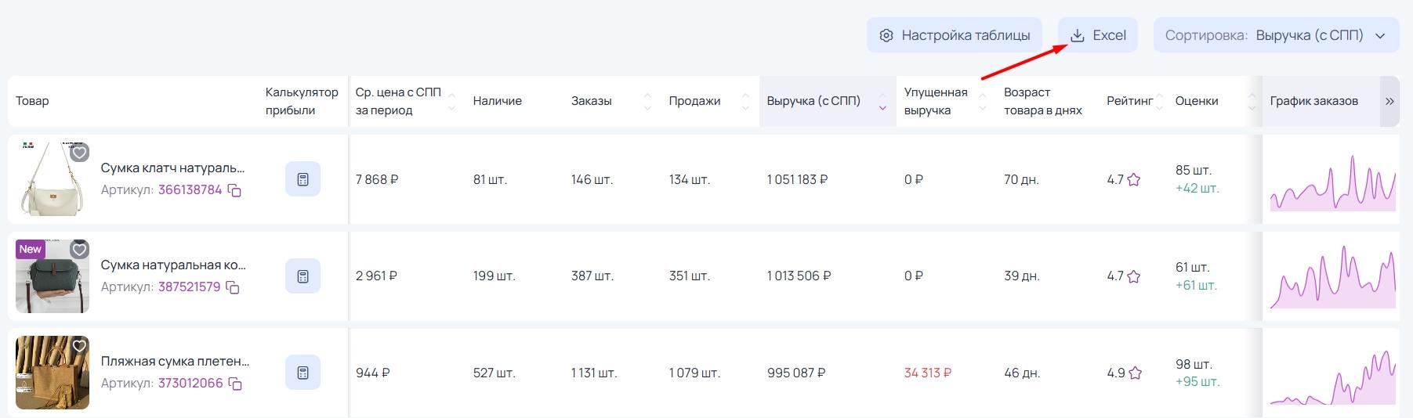Copy article number 373012066

[235, 384]
